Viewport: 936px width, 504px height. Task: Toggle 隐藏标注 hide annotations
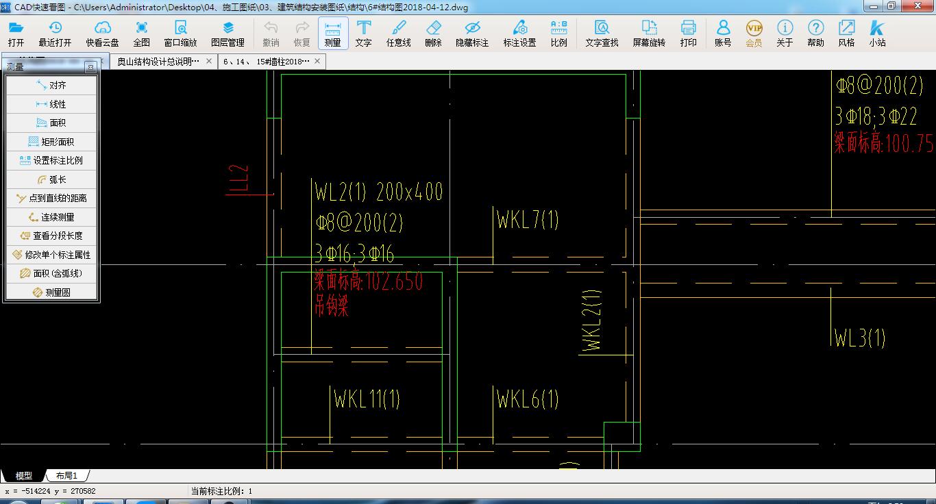pyautogui.click(x=472, y=34)
